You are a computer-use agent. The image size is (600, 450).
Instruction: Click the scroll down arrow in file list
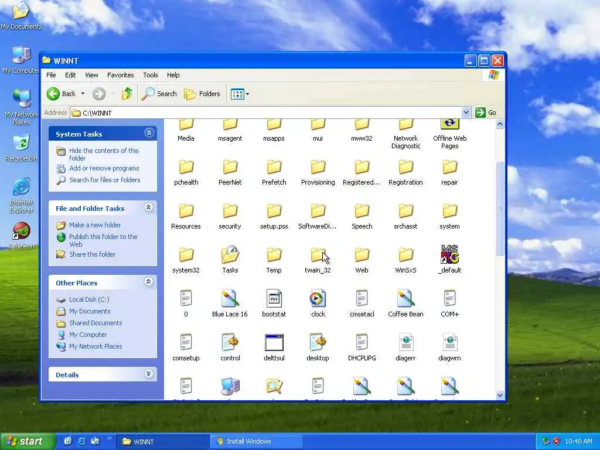coord(500,396)
